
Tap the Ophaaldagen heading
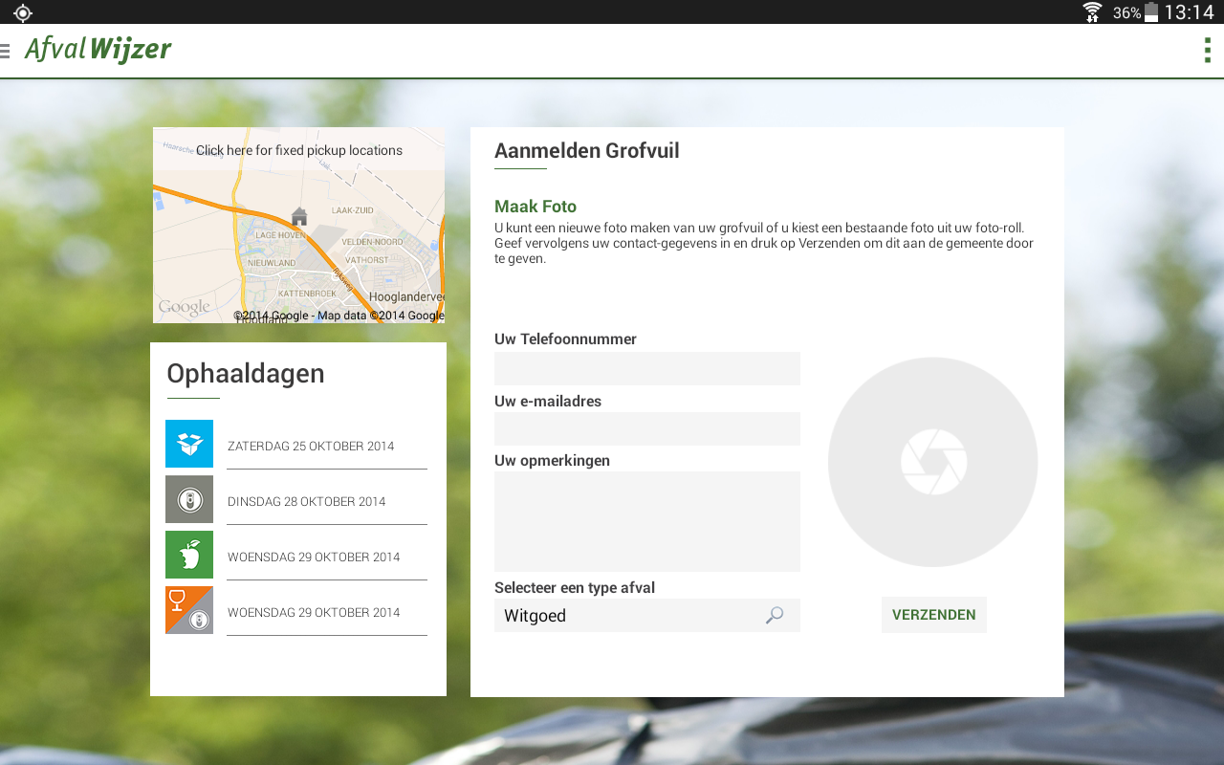click(246, 373)
